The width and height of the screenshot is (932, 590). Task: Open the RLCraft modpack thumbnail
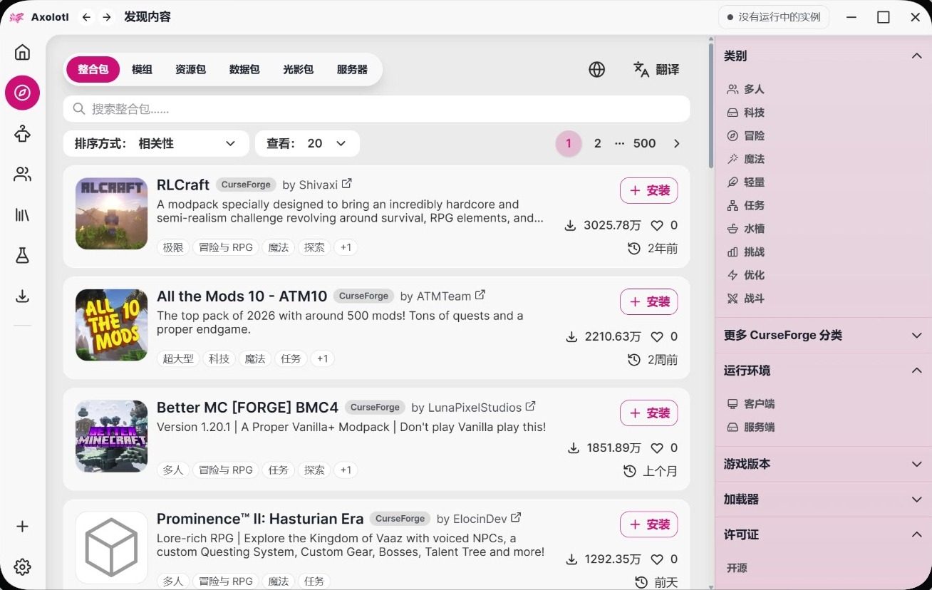tap(111, 213)
